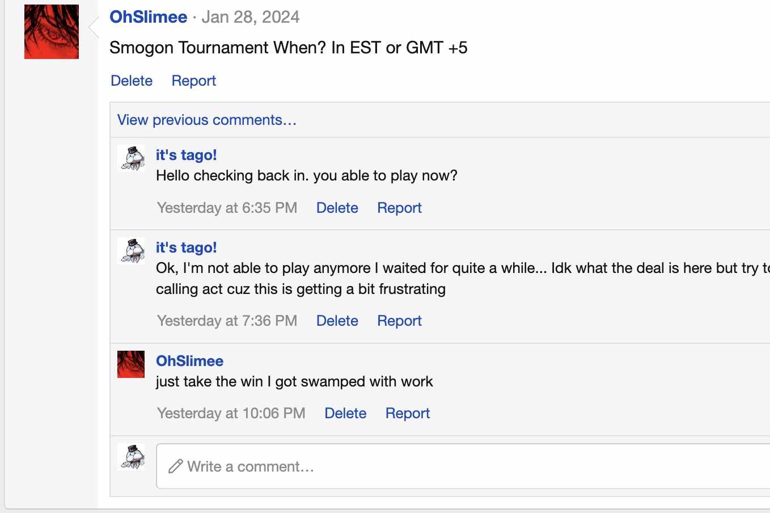Report the Smogon Tournament profile post
Viewport: 770px width, 513px height.
[x=193, y=81]
